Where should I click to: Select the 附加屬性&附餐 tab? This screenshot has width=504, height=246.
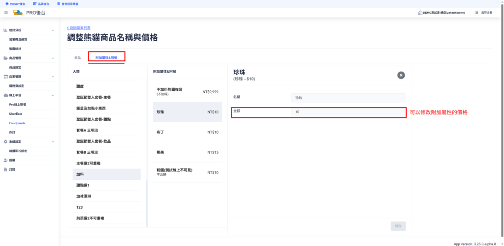pos(106,57)
